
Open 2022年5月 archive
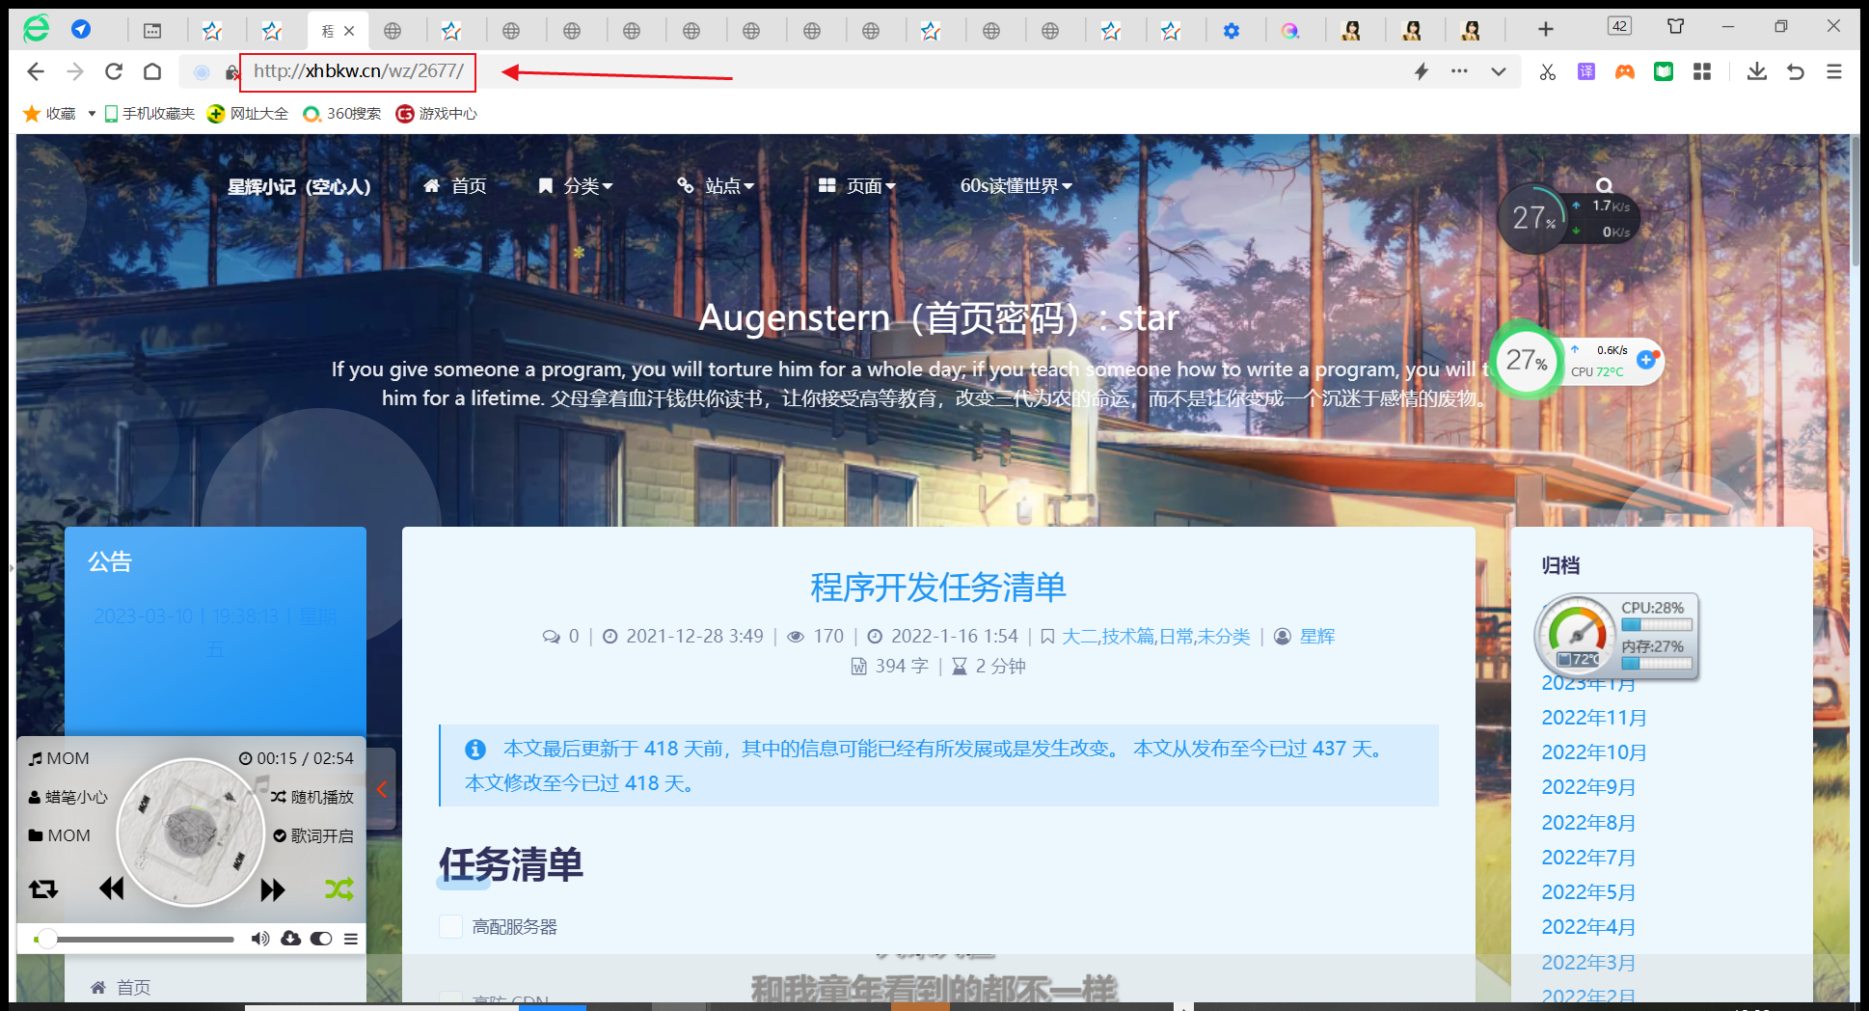pos(1588,892)
